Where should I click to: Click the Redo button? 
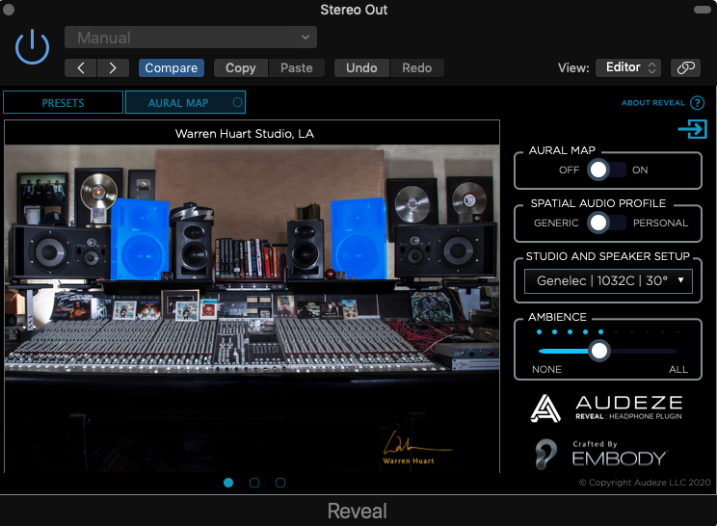coord(416,68)
